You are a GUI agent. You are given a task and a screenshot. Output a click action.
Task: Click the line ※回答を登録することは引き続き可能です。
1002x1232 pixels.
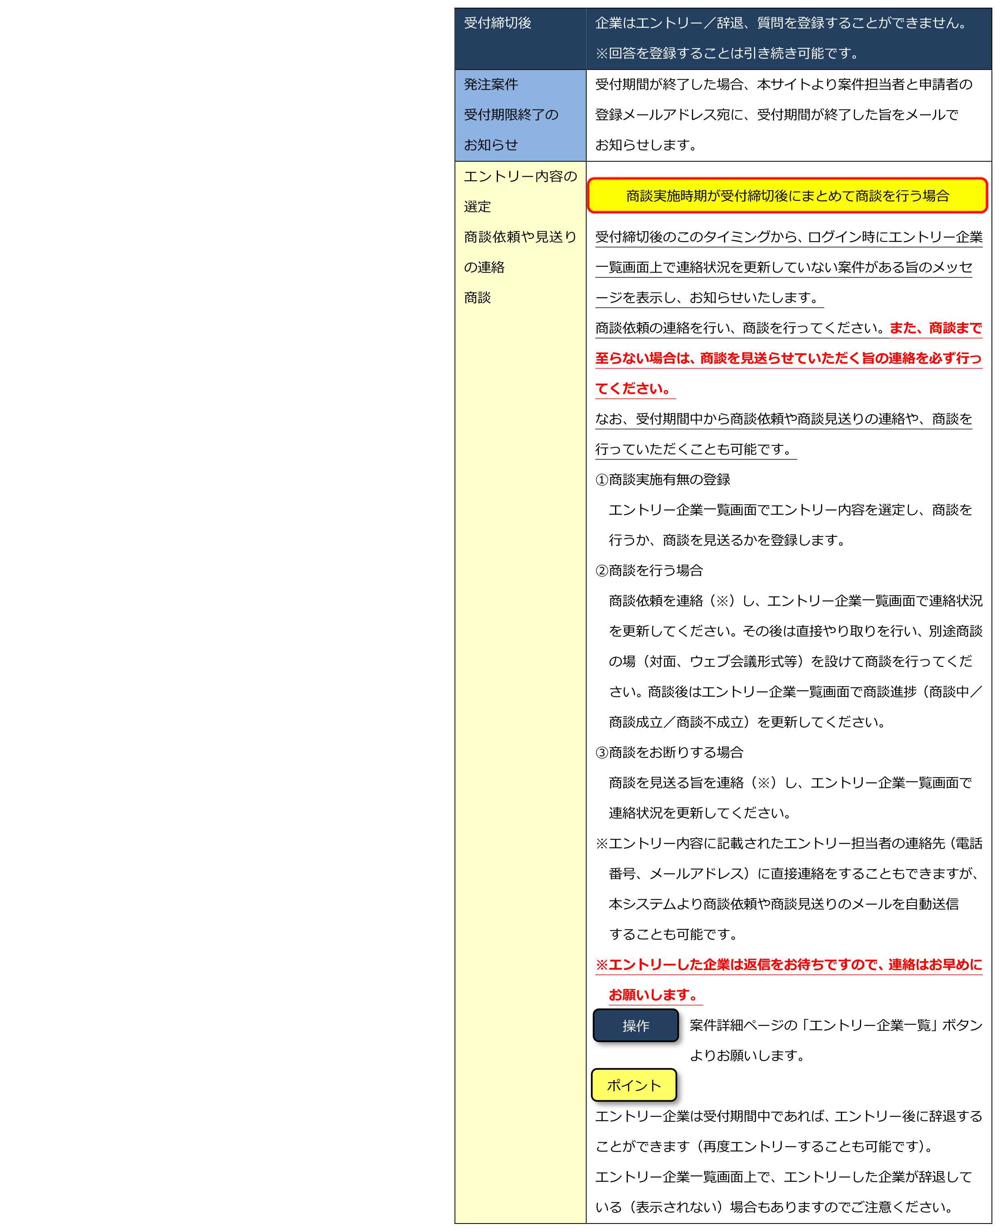tap(729, 53)
